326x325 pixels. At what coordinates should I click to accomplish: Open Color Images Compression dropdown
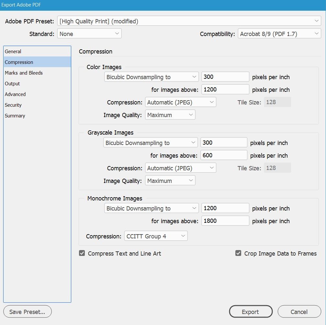pyautogui.click(x=180, y=102)
